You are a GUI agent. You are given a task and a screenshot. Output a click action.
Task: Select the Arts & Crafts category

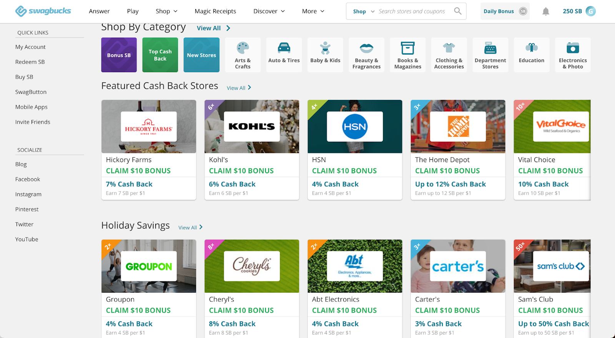(243, 55)
